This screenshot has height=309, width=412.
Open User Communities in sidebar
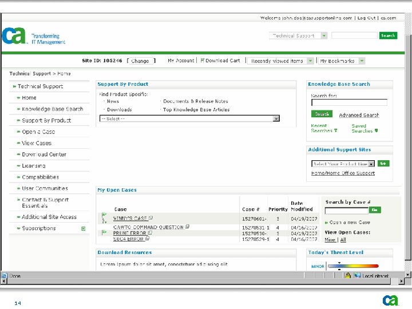point(45,188)
